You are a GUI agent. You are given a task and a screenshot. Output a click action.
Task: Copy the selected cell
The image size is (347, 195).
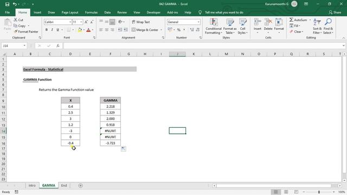20,26
